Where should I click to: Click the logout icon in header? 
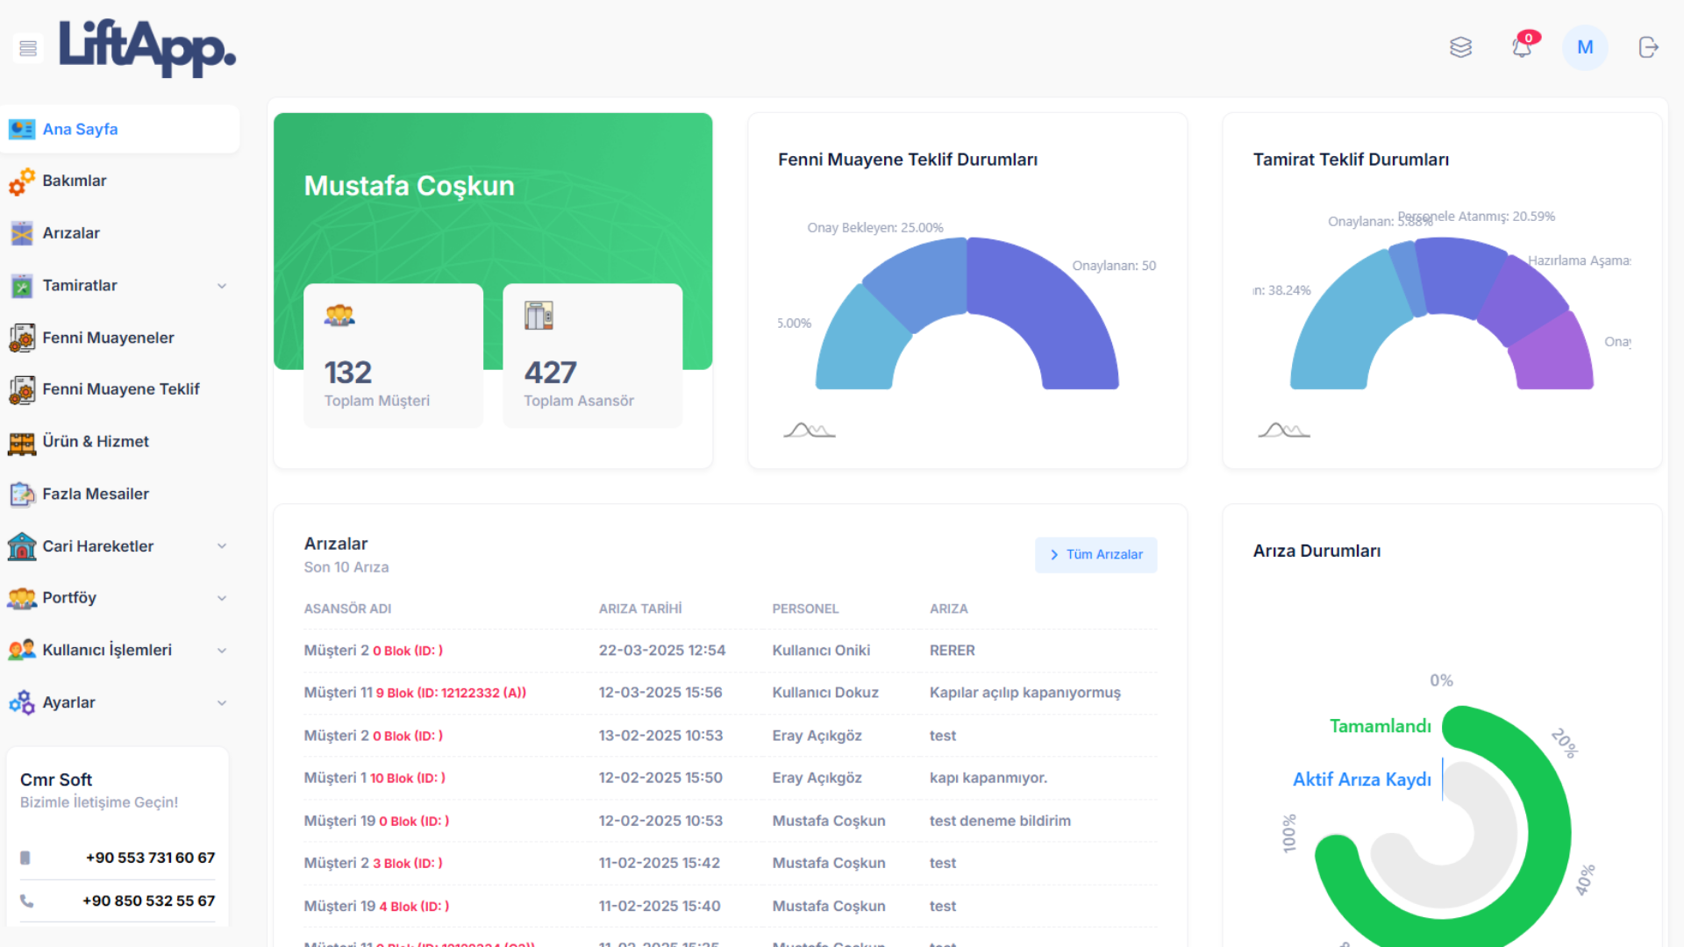point(1648,46)
